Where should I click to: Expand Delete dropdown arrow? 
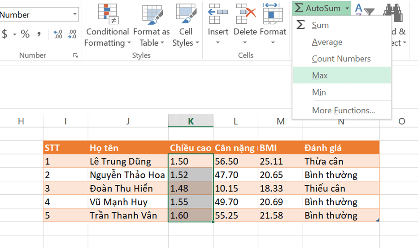(x=245, y=43)
